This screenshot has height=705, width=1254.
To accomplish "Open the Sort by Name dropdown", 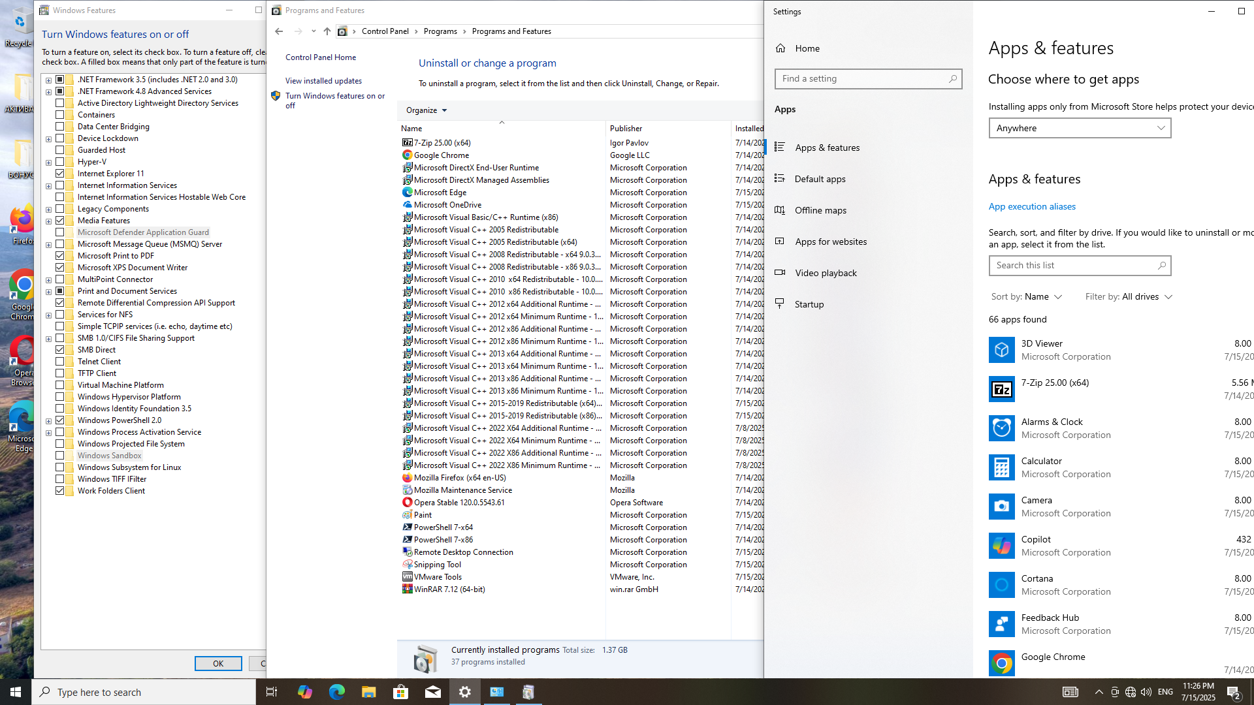I will (x=1027, y=296).
